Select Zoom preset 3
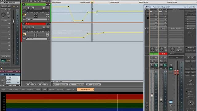The image size is (197, 111). point(44,84)
